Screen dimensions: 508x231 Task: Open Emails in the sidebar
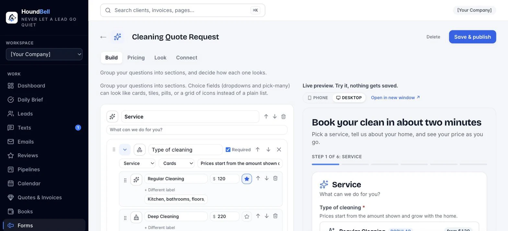[44, 142]
